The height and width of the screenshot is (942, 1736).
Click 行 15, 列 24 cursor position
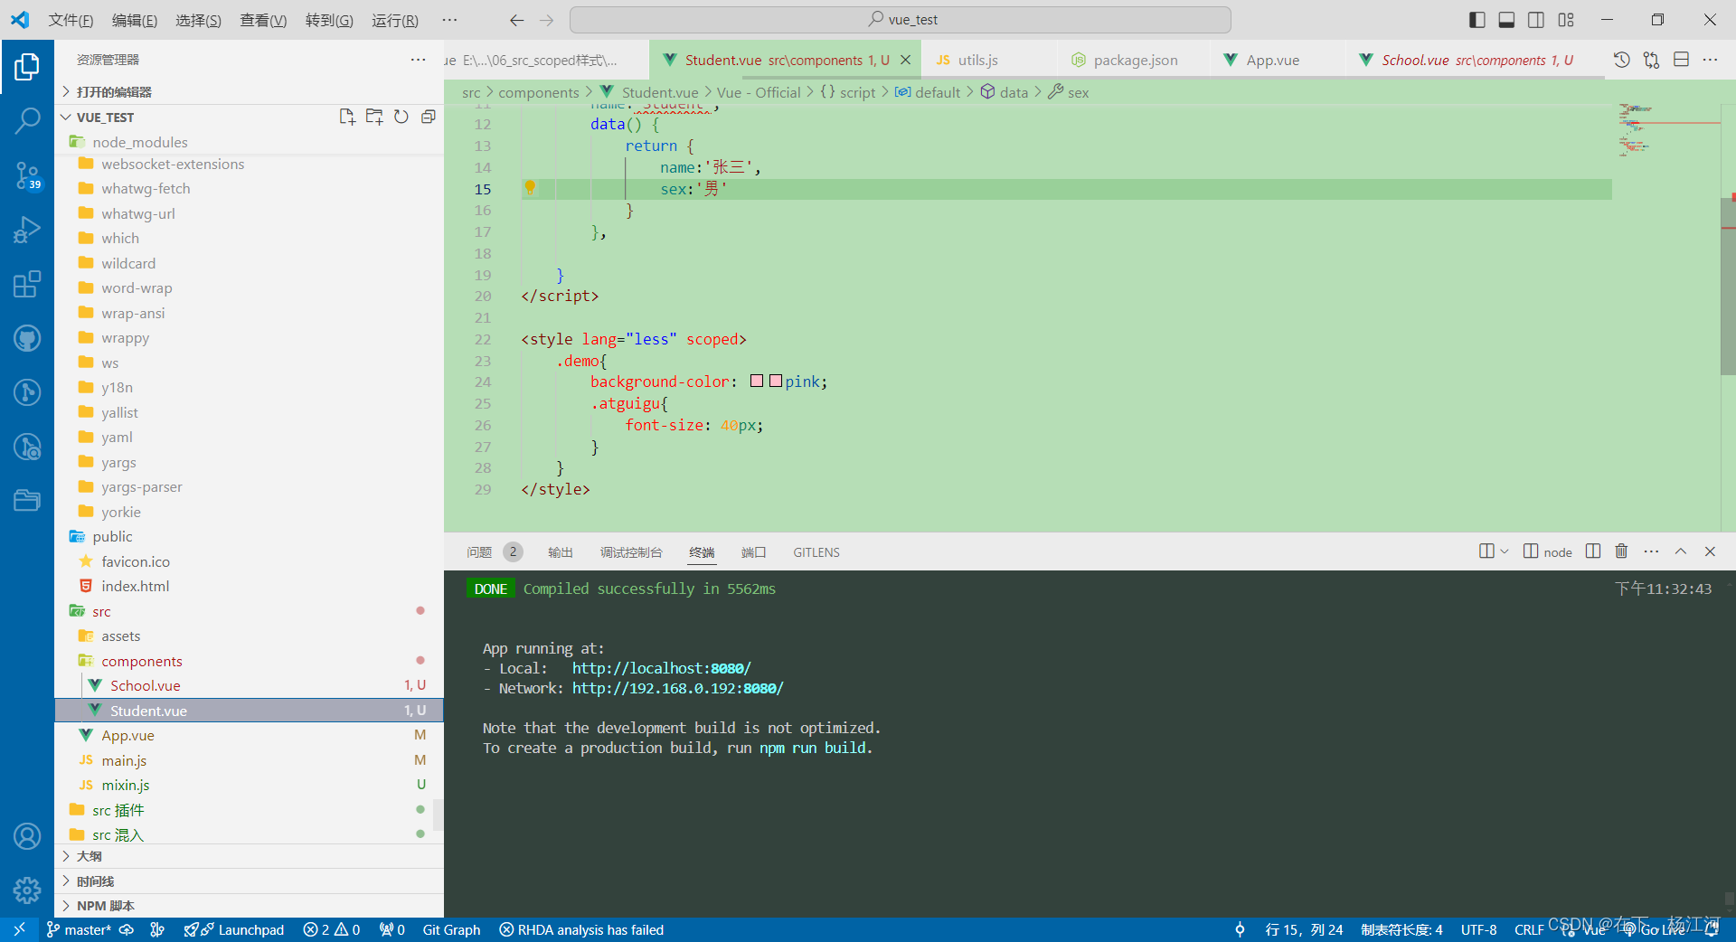click(1304, 929)
